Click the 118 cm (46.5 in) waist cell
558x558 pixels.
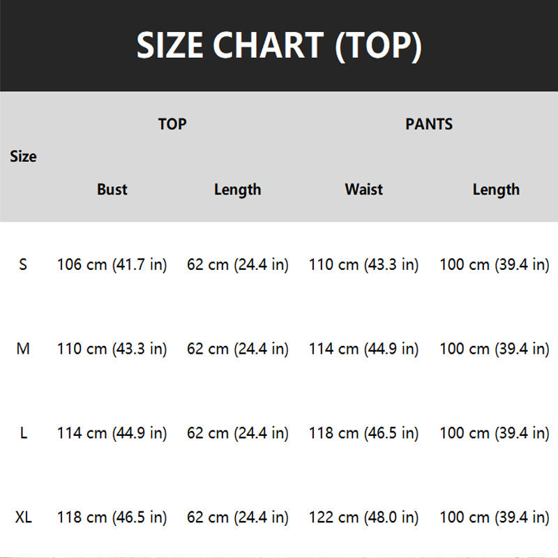[363, 433]
